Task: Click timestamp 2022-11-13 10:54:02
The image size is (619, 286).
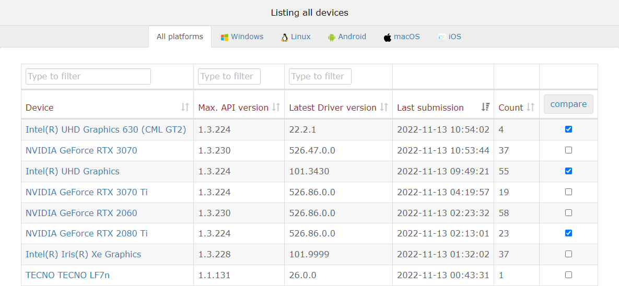Action: (443, 129)
